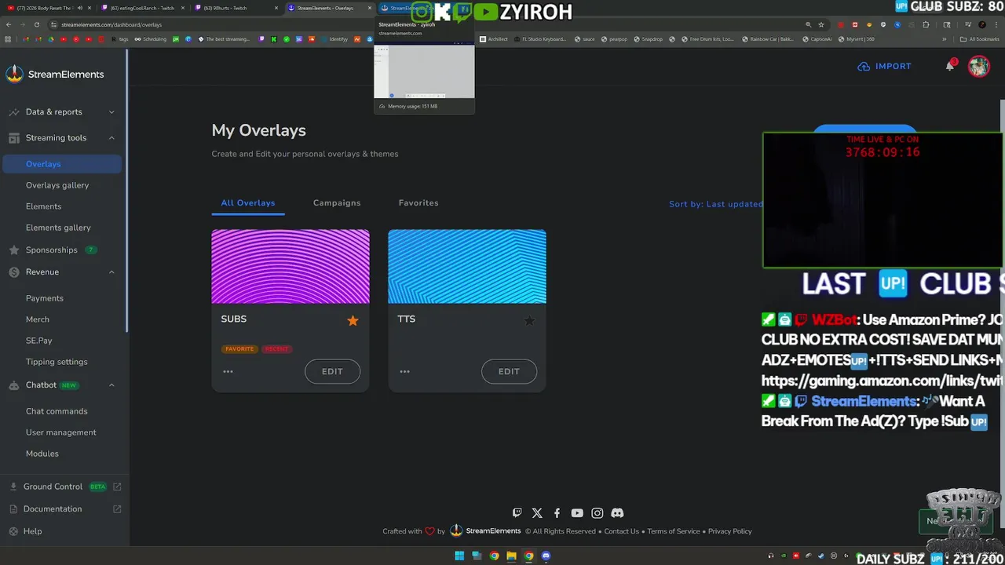
Task: Click the Ground Control external-link icon
Action: [x=117, y=487]
